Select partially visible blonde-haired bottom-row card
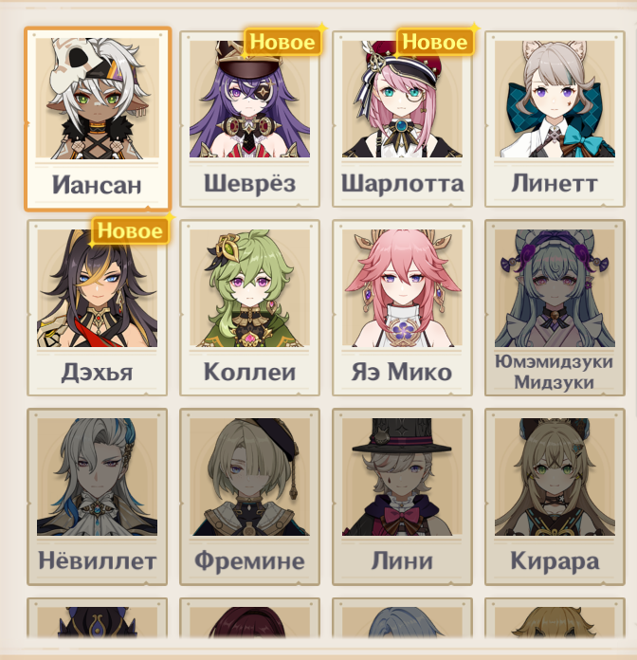Screen dimensions: 637x660 555,618
